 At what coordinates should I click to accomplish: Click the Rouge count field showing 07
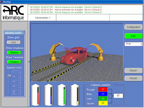[x=103, y=89]
